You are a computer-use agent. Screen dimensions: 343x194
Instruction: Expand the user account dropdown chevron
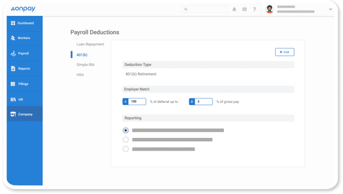click(x=331, y=10)
